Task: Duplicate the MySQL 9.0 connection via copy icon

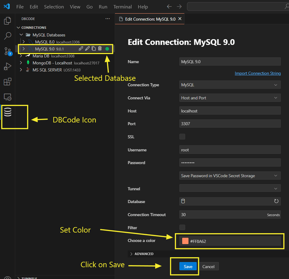Action: pos(94,49)
